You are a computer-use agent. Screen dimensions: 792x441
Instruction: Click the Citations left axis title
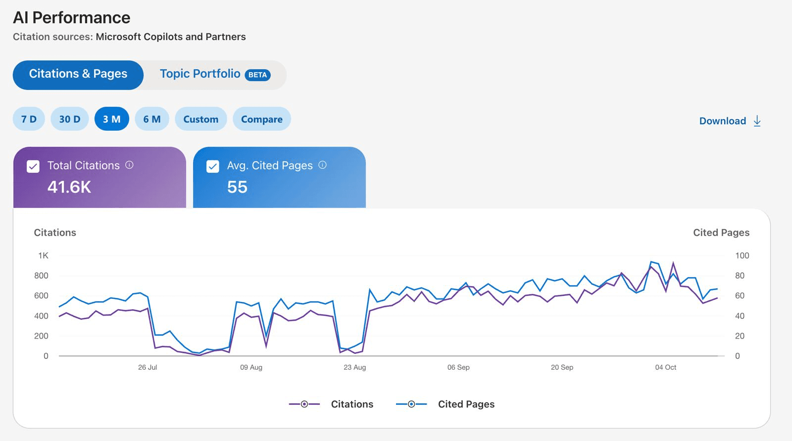coord(55,233)
